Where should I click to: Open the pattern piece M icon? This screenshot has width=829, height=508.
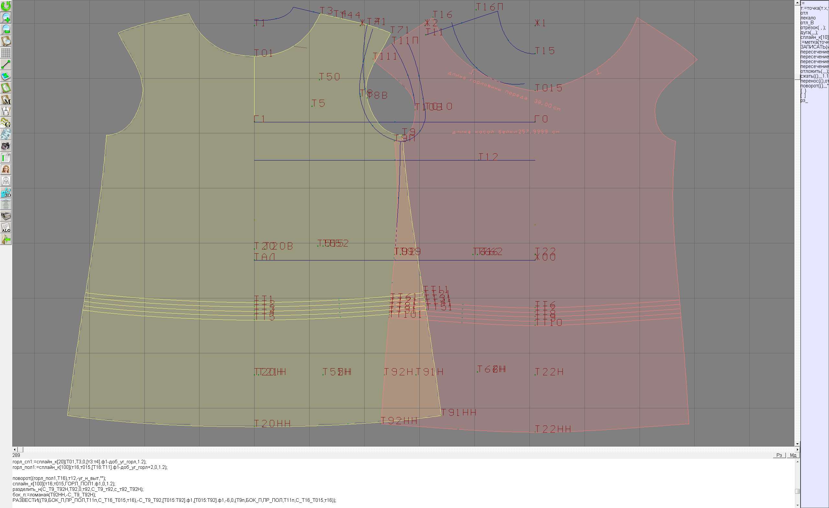(6, 100)
